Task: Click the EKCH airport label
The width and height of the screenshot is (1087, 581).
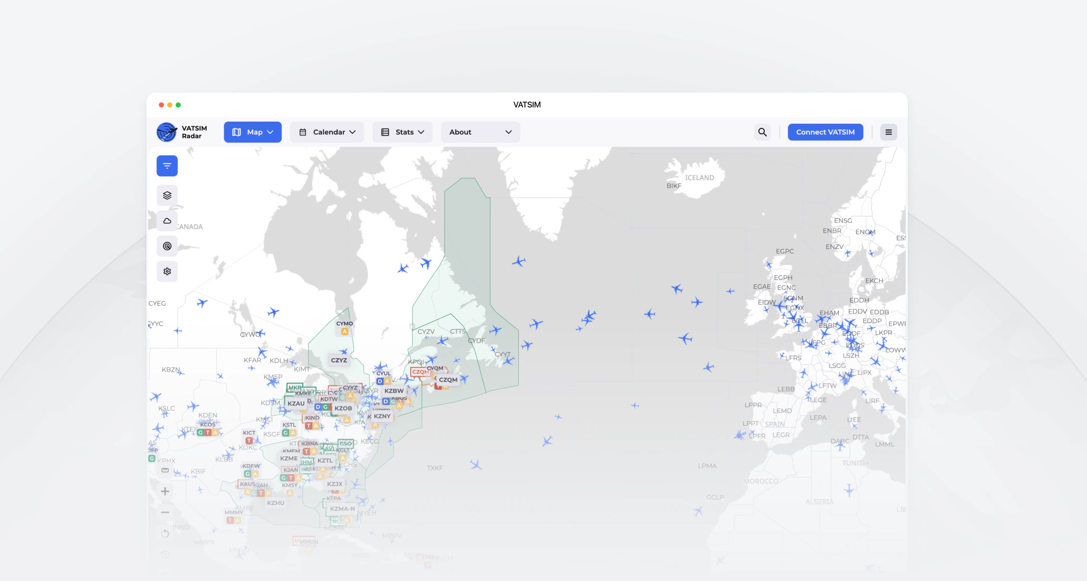Action: (874, 281)
